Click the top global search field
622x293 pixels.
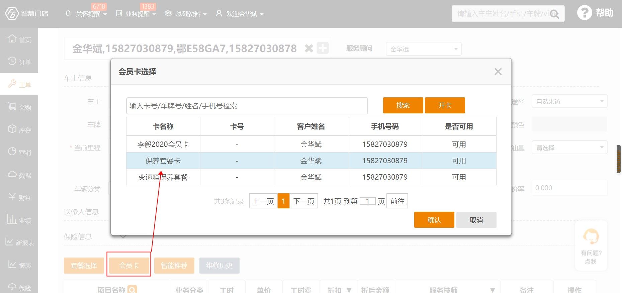pos(508,13)
